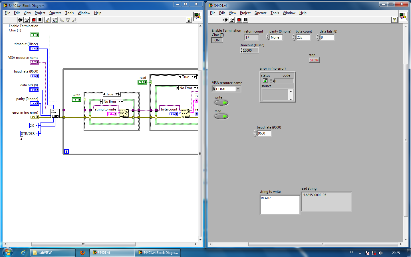Open Internet Explorer from the taskbar
The width and height of the screenshot is (411, 257).
(x=23, y=253)
